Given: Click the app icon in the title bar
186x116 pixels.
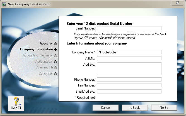Looking at the screenshot, I should point(4,4).
